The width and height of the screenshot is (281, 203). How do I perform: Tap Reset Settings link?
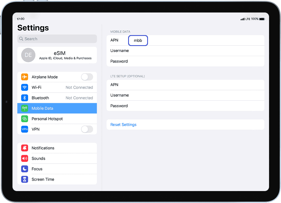(123, 125)
